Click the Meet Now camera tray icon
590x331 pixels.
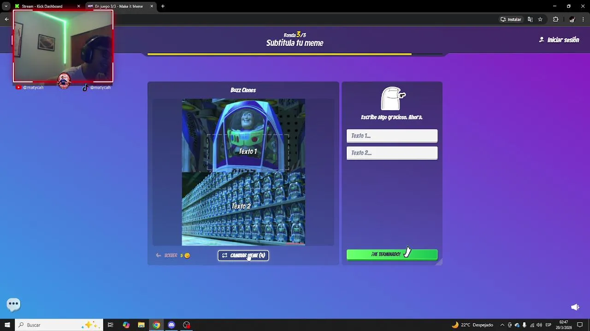pos(510,325)
